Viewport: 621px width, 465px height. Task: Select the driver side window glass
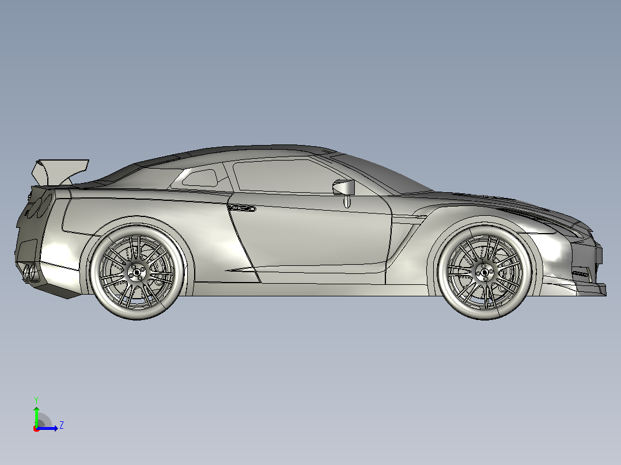pos(286,176)
